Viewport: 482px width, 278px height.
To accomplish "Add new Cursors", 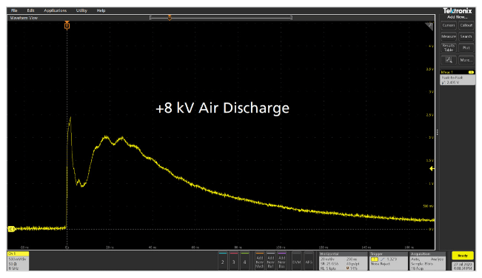I will pos(449,25).
